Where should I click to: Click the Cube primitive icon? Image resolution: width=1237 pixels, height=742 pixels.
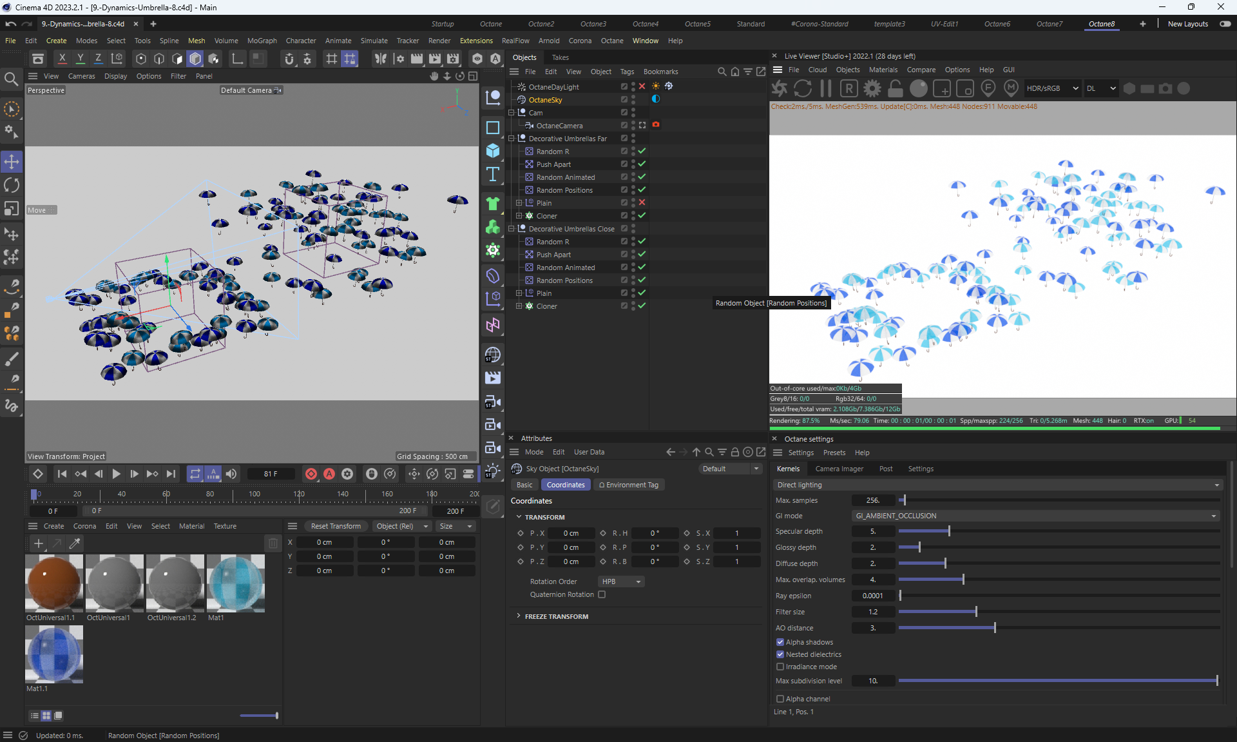[493, 151]
